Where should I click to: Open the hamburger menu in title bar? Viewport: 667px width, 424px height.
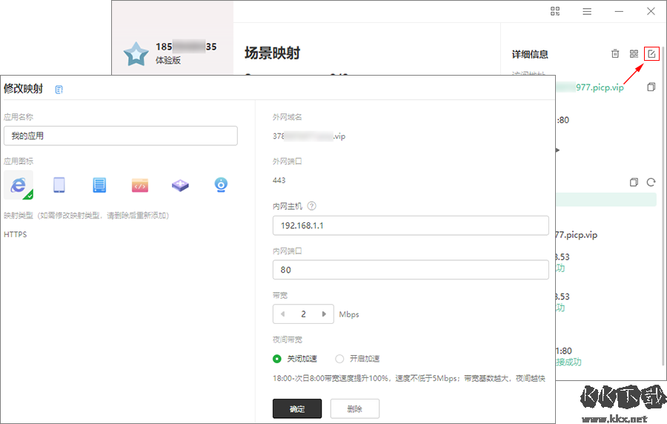[x=587, y=11]
